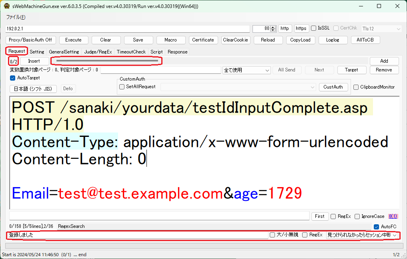Click the 1/2 indicator in status bar

[x=396, y=255]
